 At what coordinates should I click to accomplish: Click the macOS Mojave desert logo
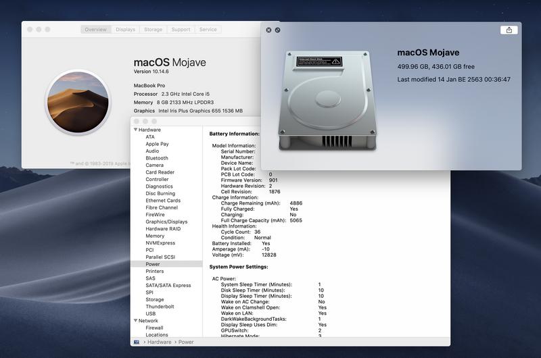click(78, 102)
